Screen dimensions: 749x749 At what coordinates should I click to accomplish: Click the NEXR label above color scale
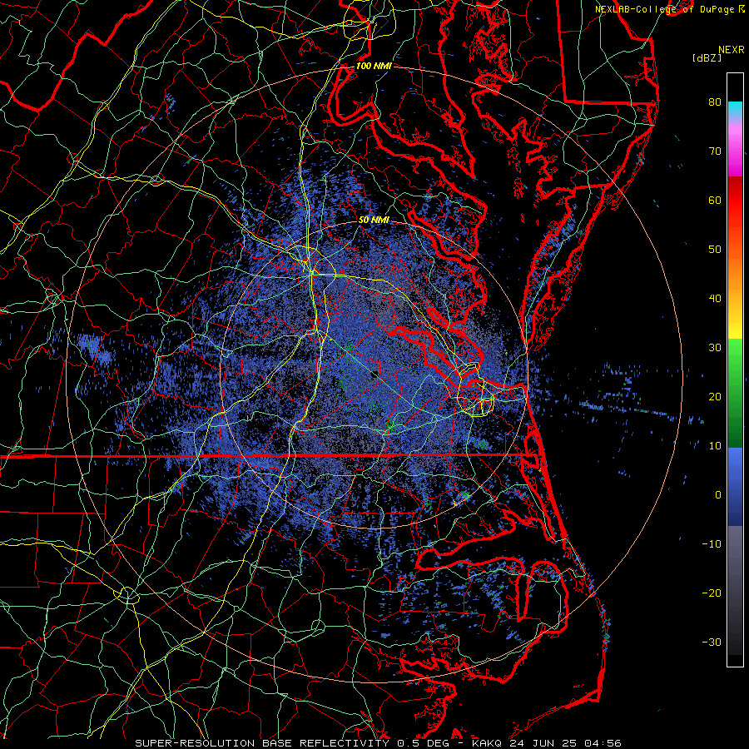(x=732, y=49)
